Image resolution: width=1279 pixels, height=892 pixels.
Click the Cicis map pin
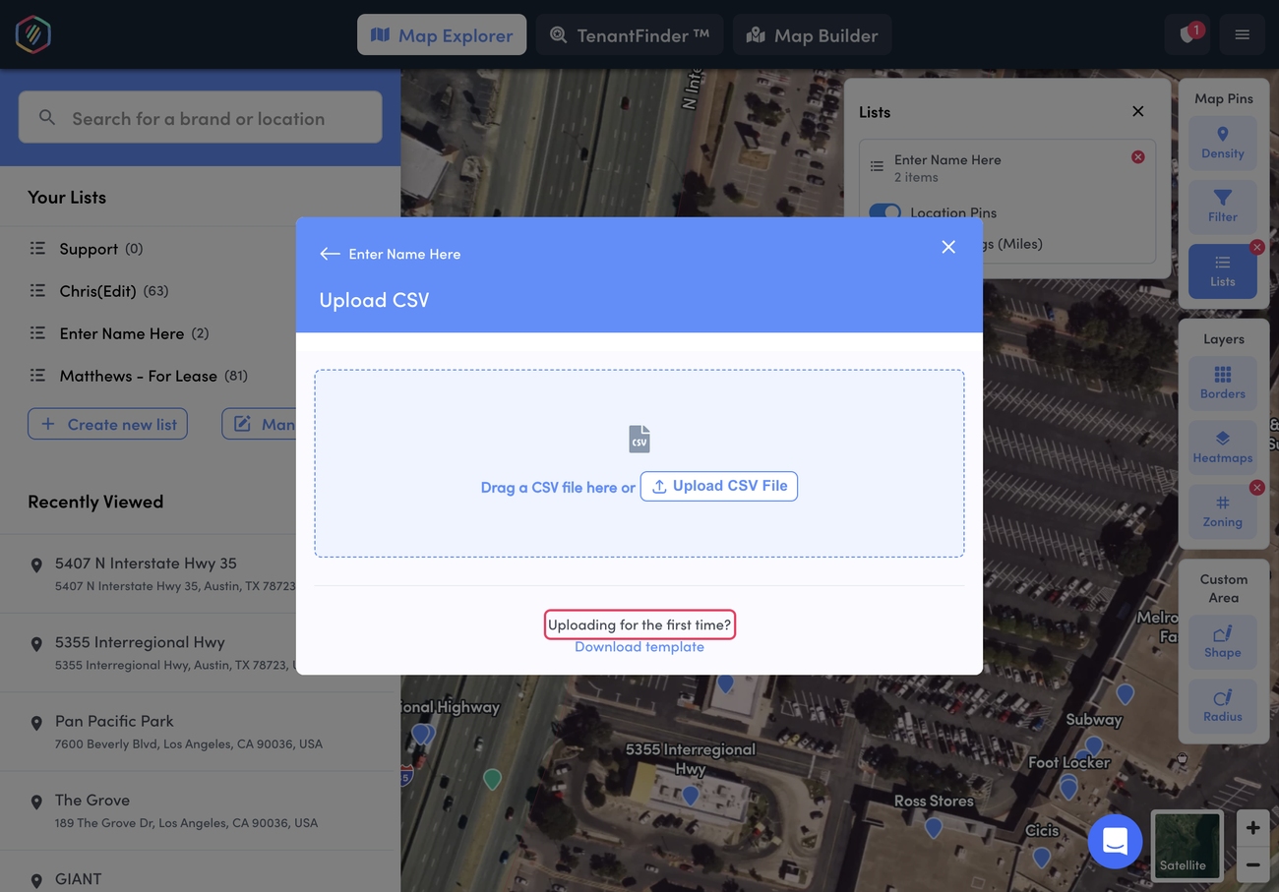coord(1041,858)
